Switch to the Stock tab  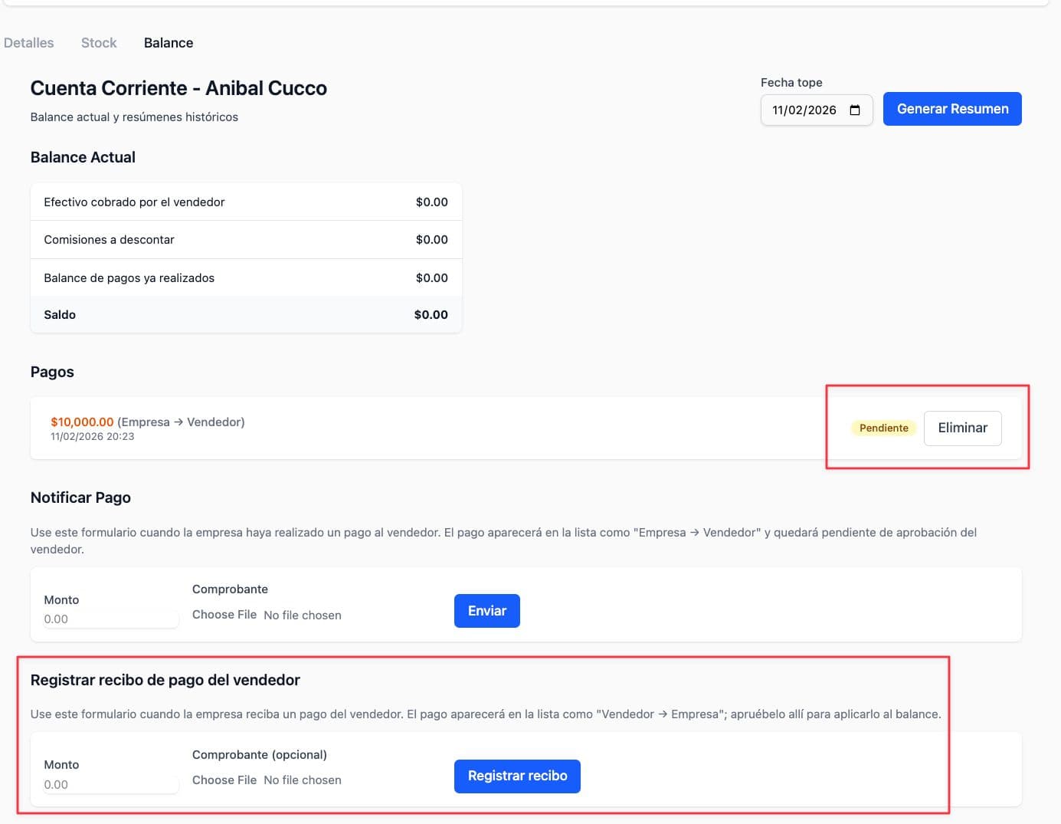pyautogui.click(x=99, y=43)
